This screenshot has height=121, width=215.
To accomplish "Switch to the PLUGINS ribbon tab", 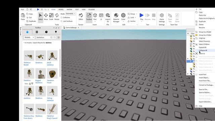I will (x=92, y=9).
